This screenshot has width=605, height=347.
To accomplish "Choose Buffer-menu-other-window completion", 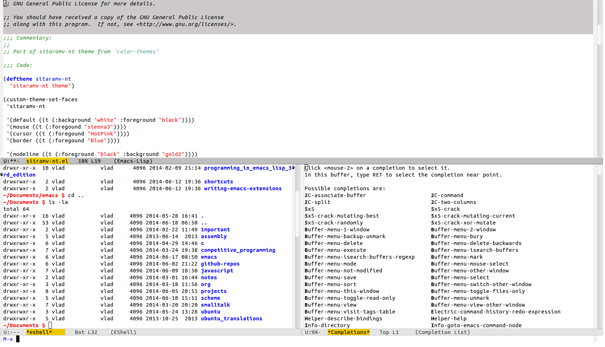I will pos(470,271).
